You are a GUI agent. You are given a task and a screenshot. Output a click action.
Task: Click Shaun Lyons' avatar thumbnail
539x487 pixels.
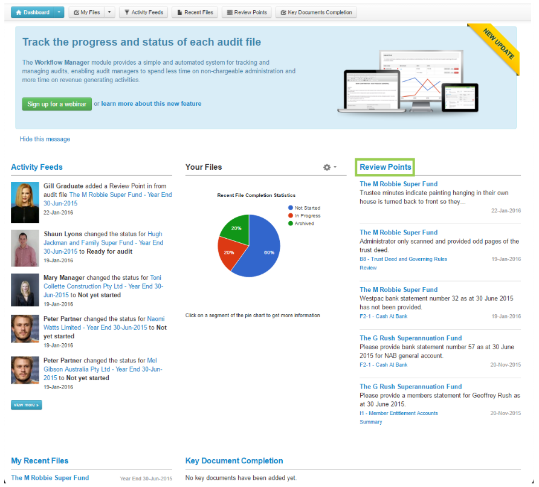pos(25,248)
